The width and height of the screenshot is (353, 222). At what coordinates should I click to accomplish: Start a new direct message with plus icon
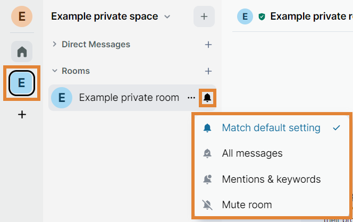(x=208, y=45)
